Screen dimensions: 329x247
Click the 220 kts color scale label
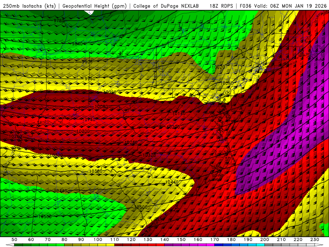coord(298,240)
